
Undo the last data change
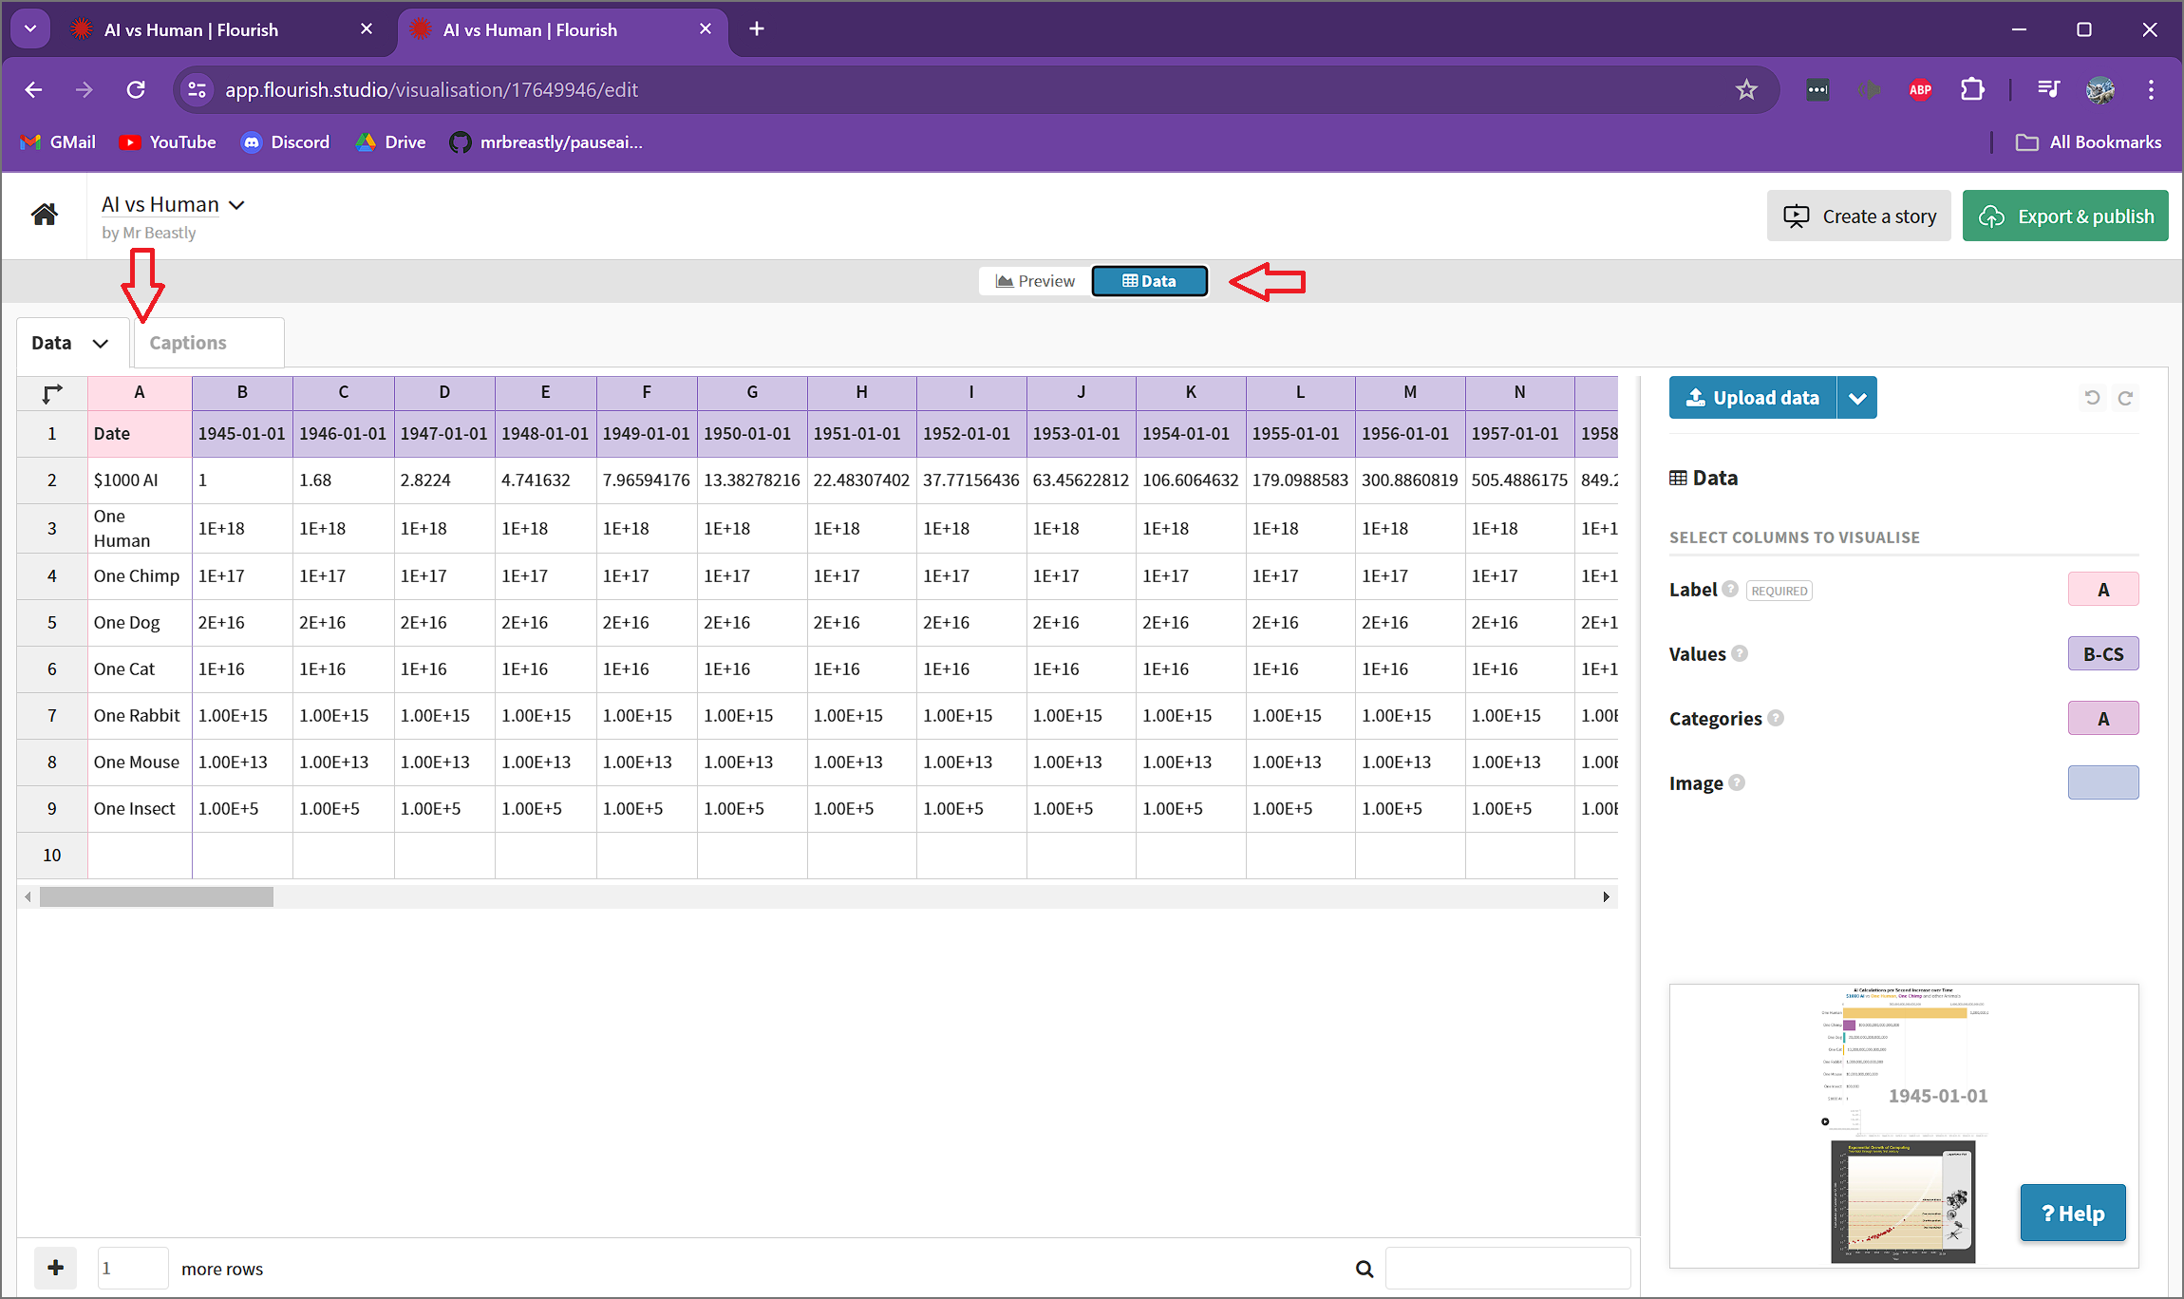coord(2092,397)
